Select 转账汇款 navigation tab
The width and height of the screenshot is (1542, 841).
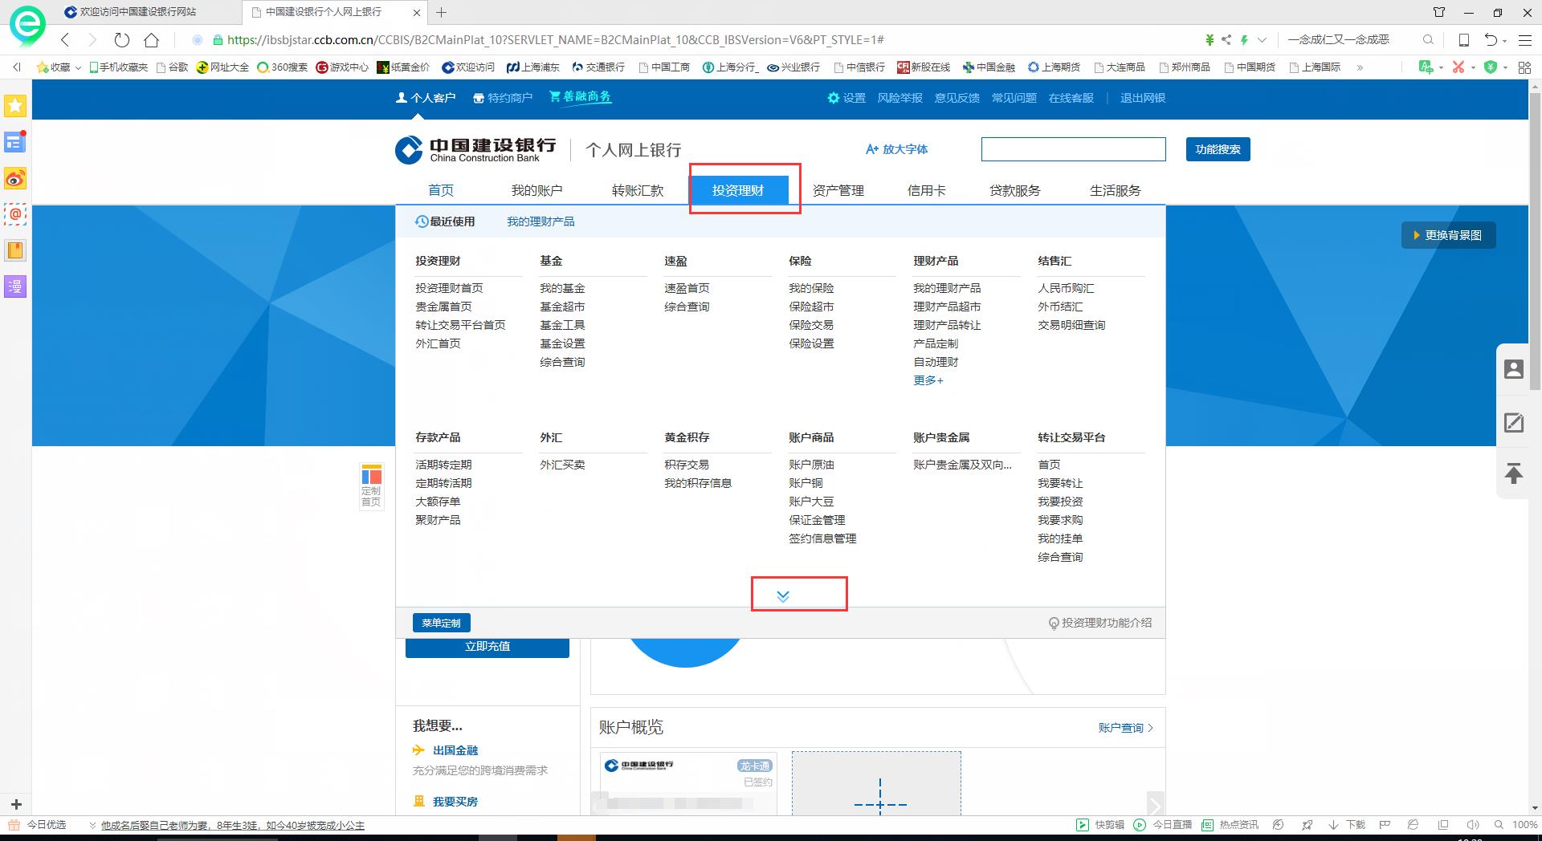[638, 190]
